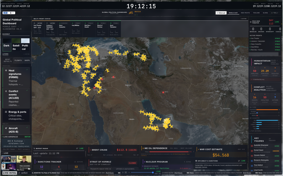Switch to the Middle East tab
Screen dimensions: 283x176
click(x=233, y=13)
